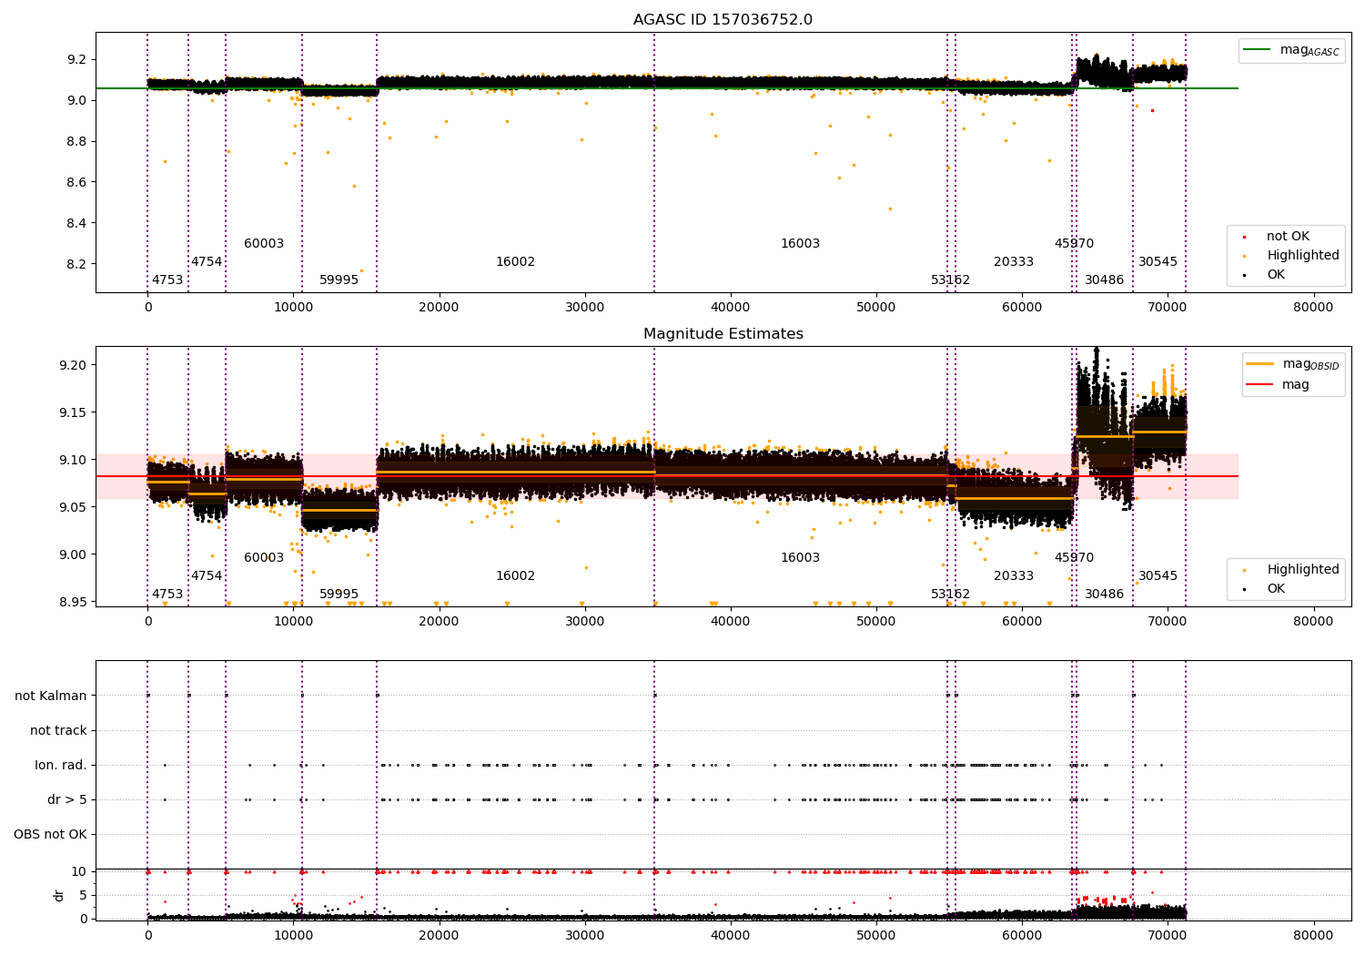Click the 'not track' axis label
The width and height of the screenshot is (1365, 956).
(58, 730)
